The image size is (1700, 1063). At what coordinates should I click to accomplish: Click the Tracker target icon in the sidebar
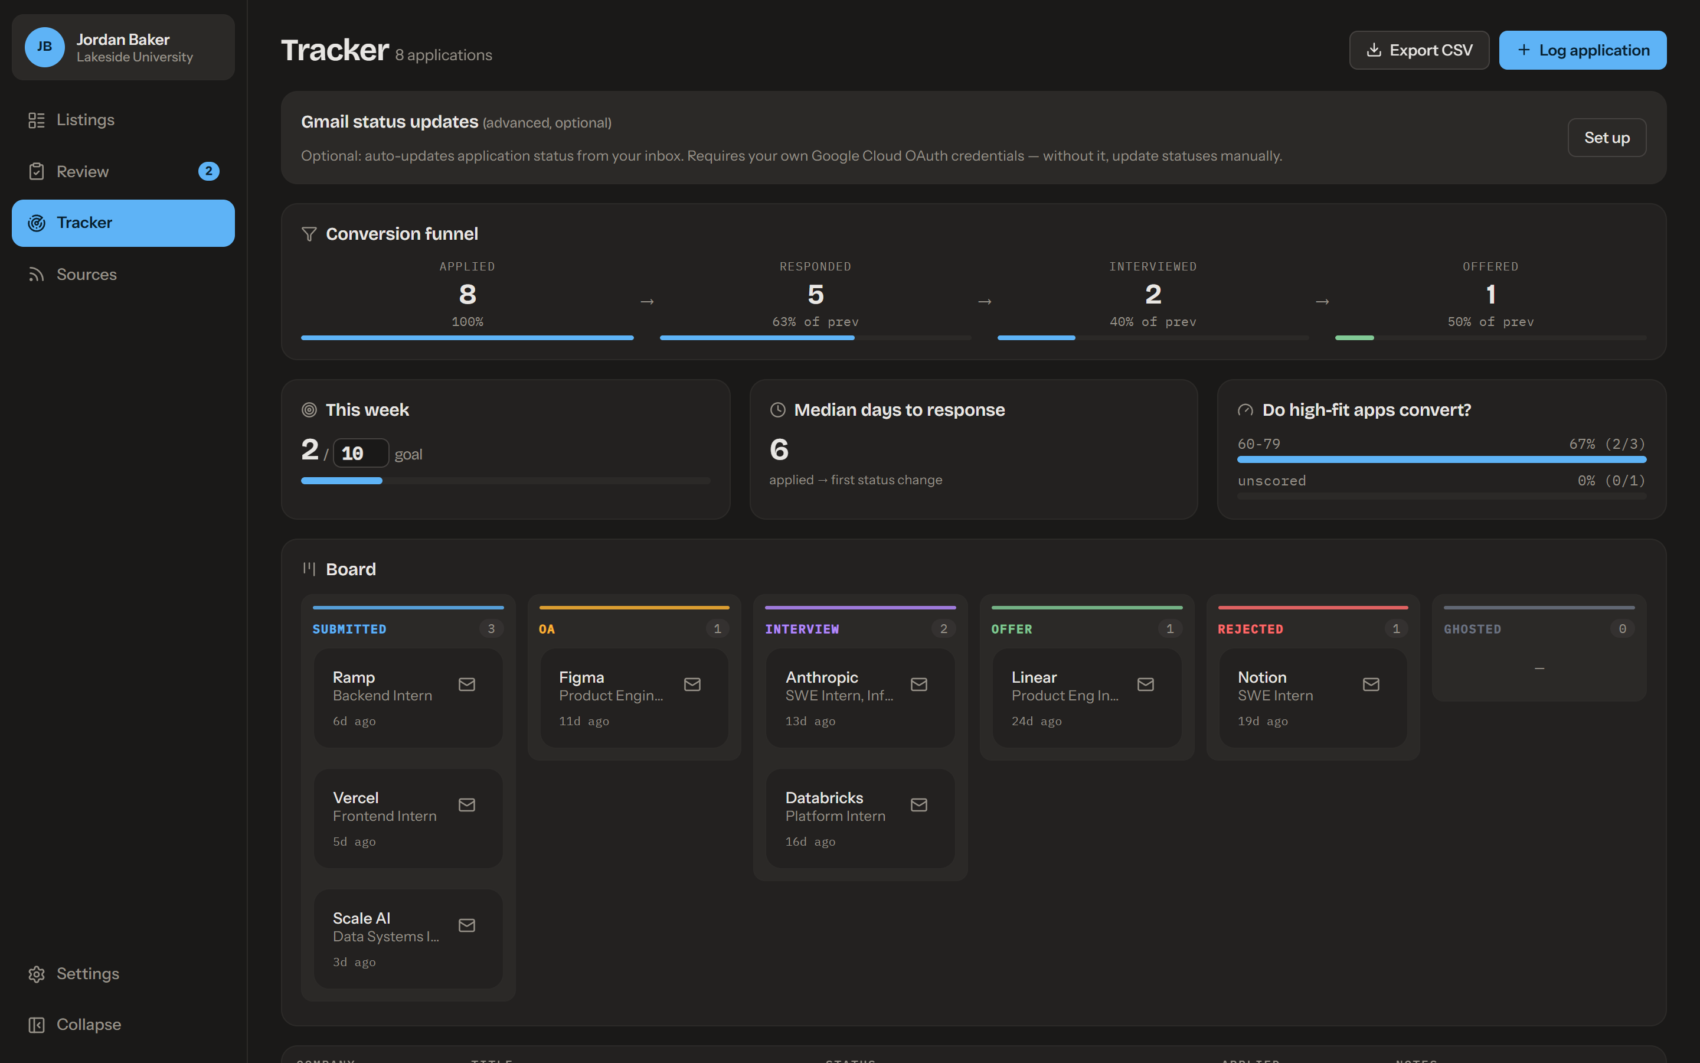point(37,223)
